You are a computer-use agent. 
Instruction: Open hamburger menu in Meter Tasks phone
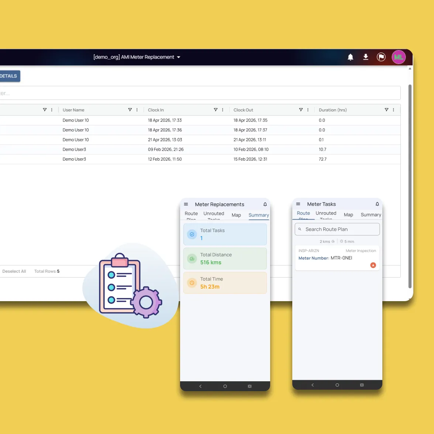pyautogui.click(x=298, y=204)
